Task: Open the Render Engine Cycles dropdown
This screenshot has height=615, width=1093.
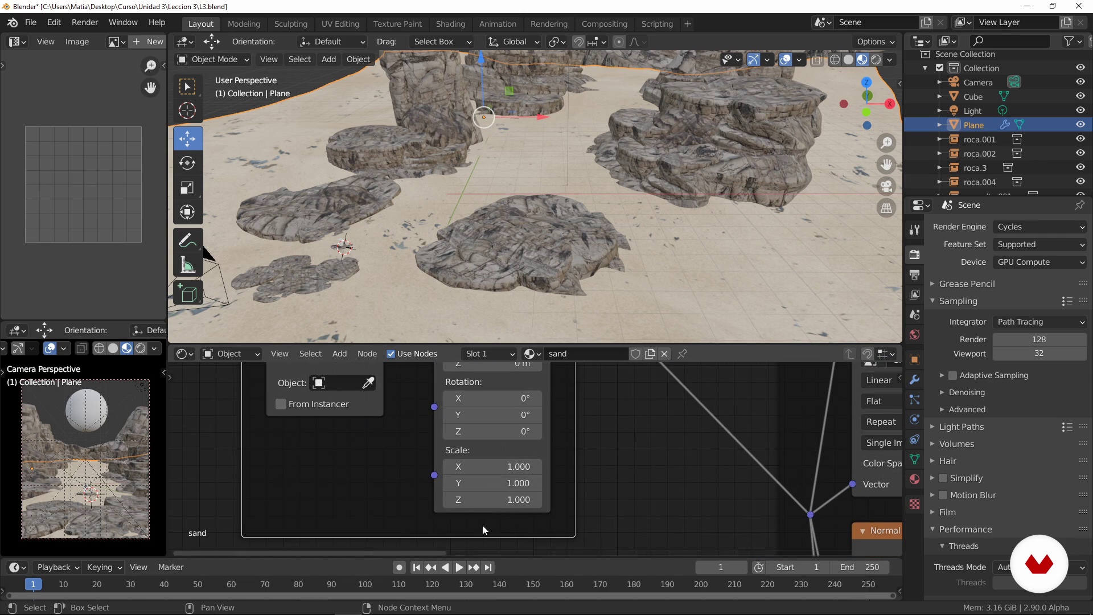Action: click(1039, 227)
